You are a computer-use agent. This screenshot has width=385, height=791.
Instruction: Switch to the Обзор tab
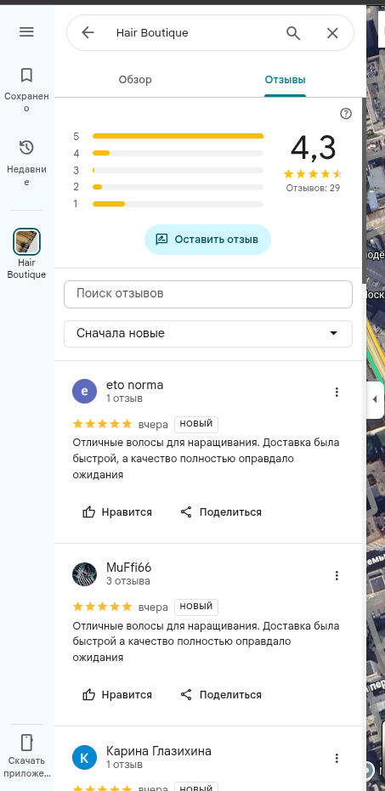coord(135,80)
